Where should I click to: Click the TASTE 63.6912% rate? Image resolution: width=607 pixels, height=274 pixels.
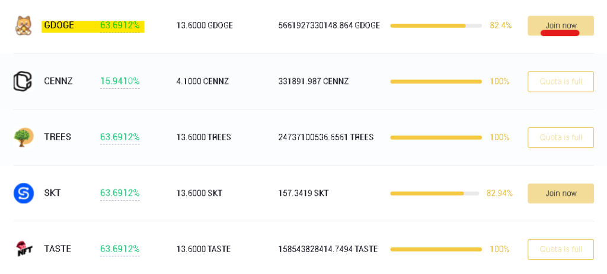[120, 249]
